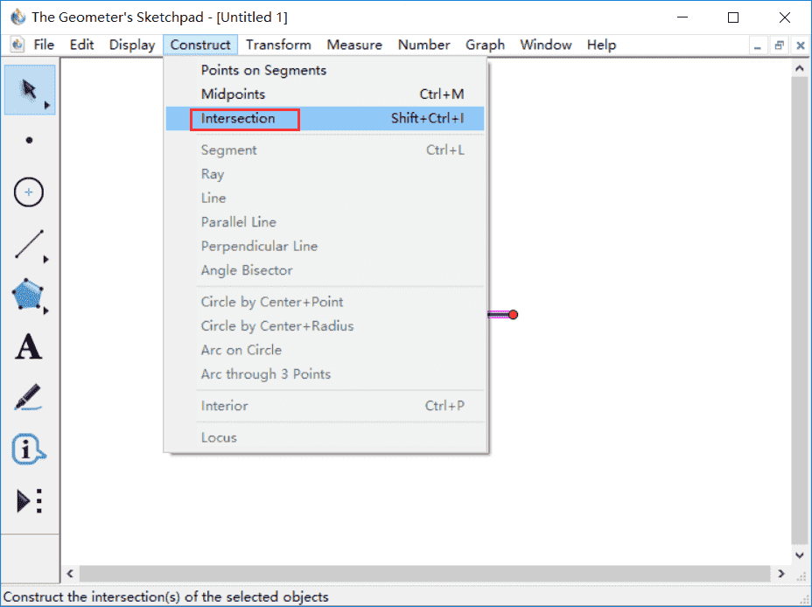The height and width of the screenshot is (607, 812).
Task: Select the Selection Arrow tool
Action: click(29, 89)
